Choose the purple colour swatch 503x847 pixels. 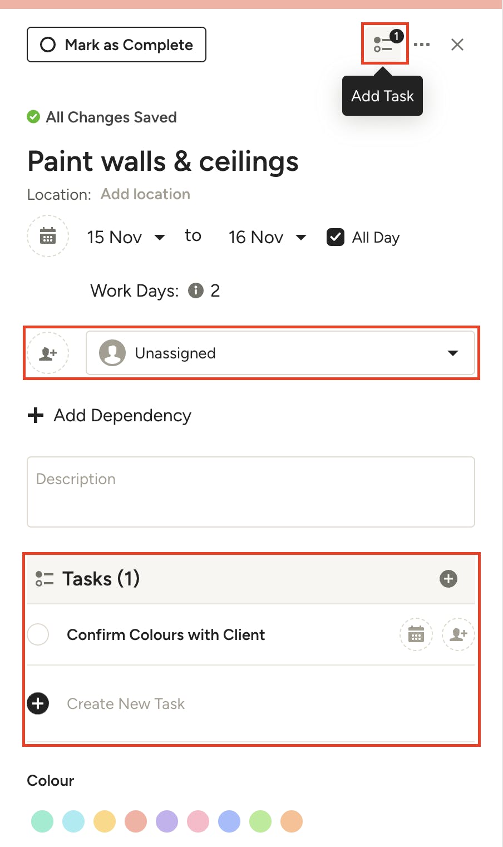click(167, 821)
